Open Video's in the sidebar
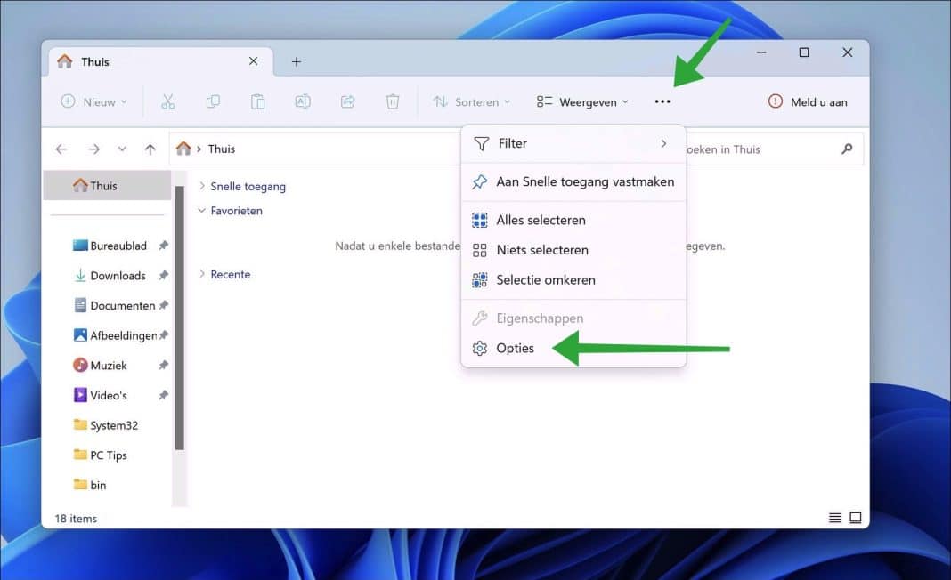The image size is (951, 580). point(109,395)
